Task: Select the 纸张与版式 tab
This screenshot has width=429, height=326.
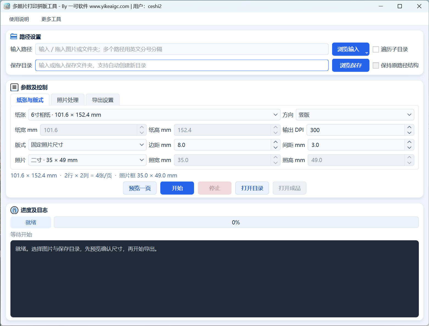Action: 30,100
